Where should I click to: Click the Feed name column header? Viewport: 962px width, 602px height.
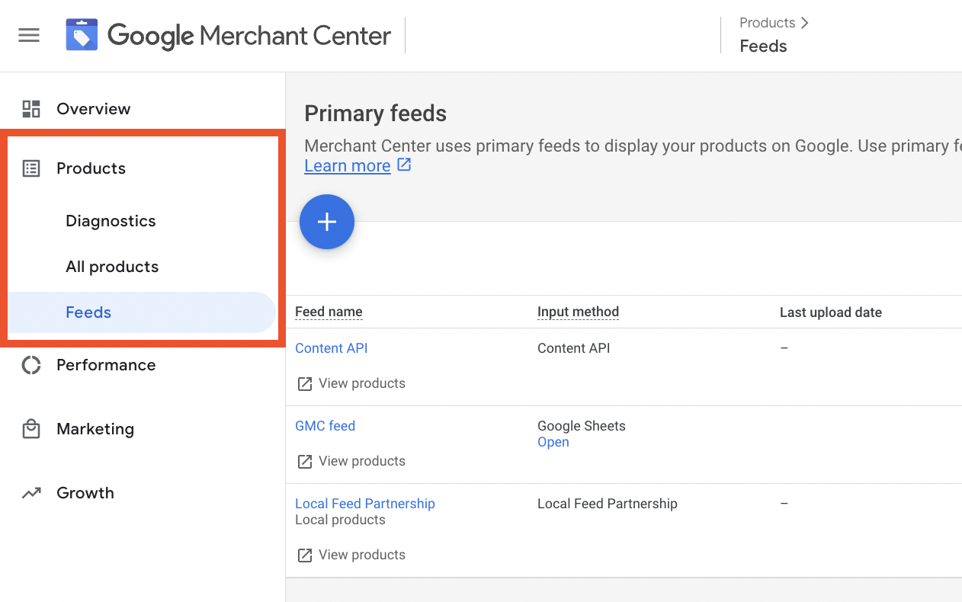click(329, 312)
